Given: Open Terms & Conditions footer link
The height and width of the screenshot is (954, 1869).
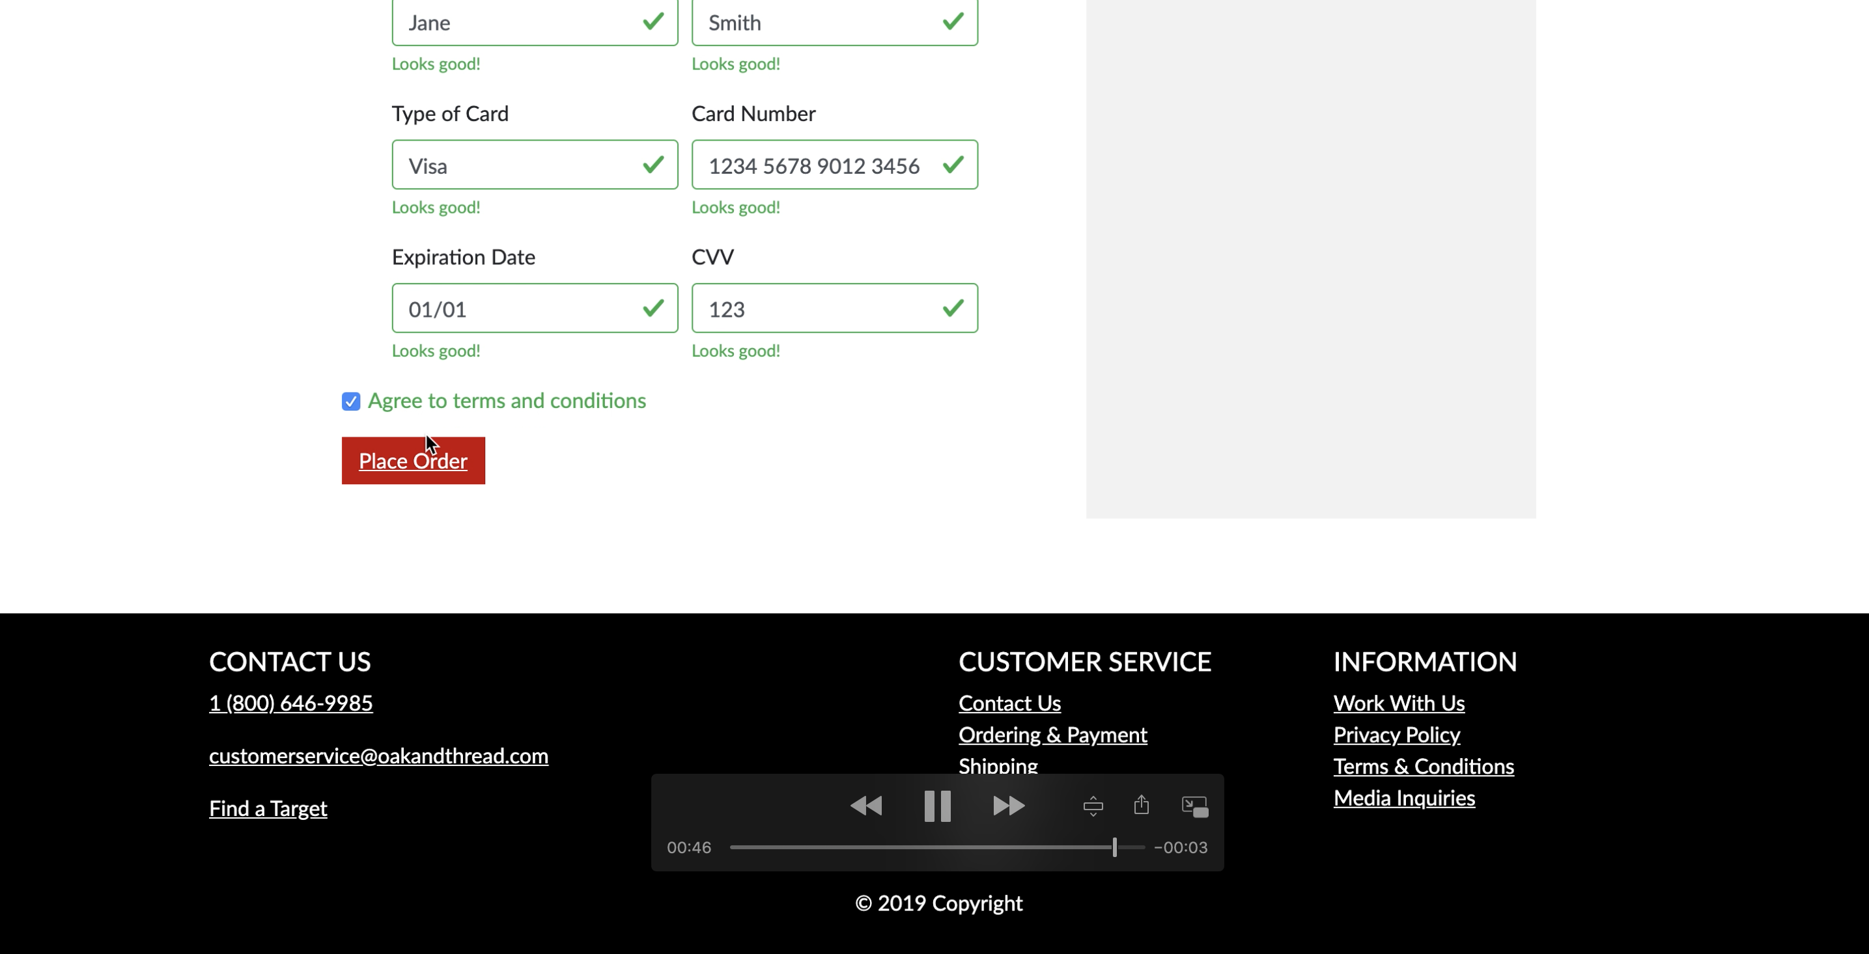Looking at the screenshot, I should pyautogui.click(x=1423, y=766).
